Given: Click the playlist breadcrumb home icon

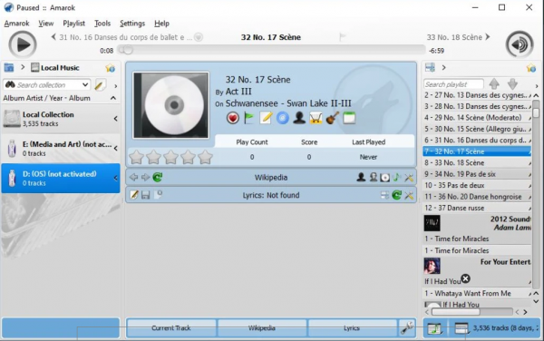Looking at the screenshot, I should 430,67.
